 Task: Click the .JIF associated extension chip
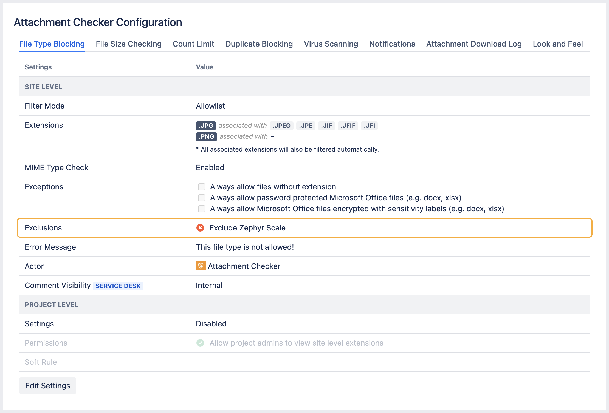pyautogui.click(x=326, y=126)
